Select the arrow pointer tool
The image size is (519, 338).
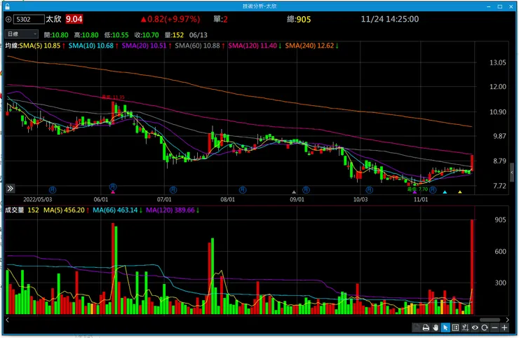click(445, 327)
